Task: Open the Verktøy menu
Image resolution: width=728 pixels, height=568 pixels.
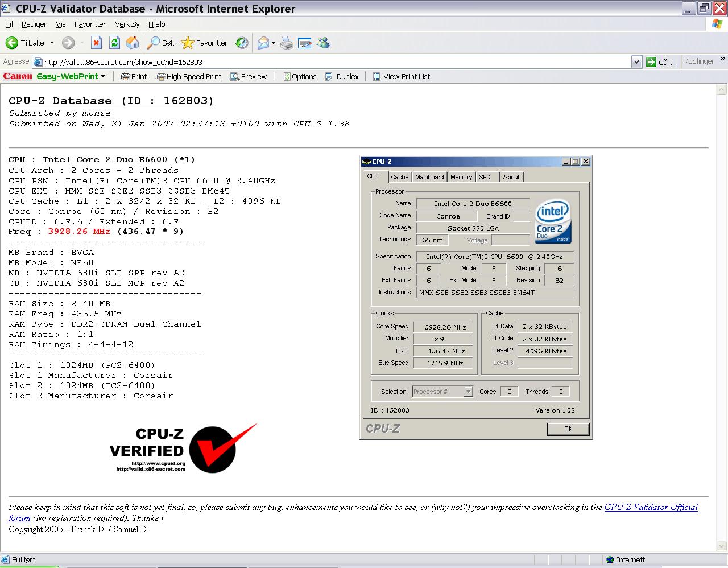Action: click(127, 24)
